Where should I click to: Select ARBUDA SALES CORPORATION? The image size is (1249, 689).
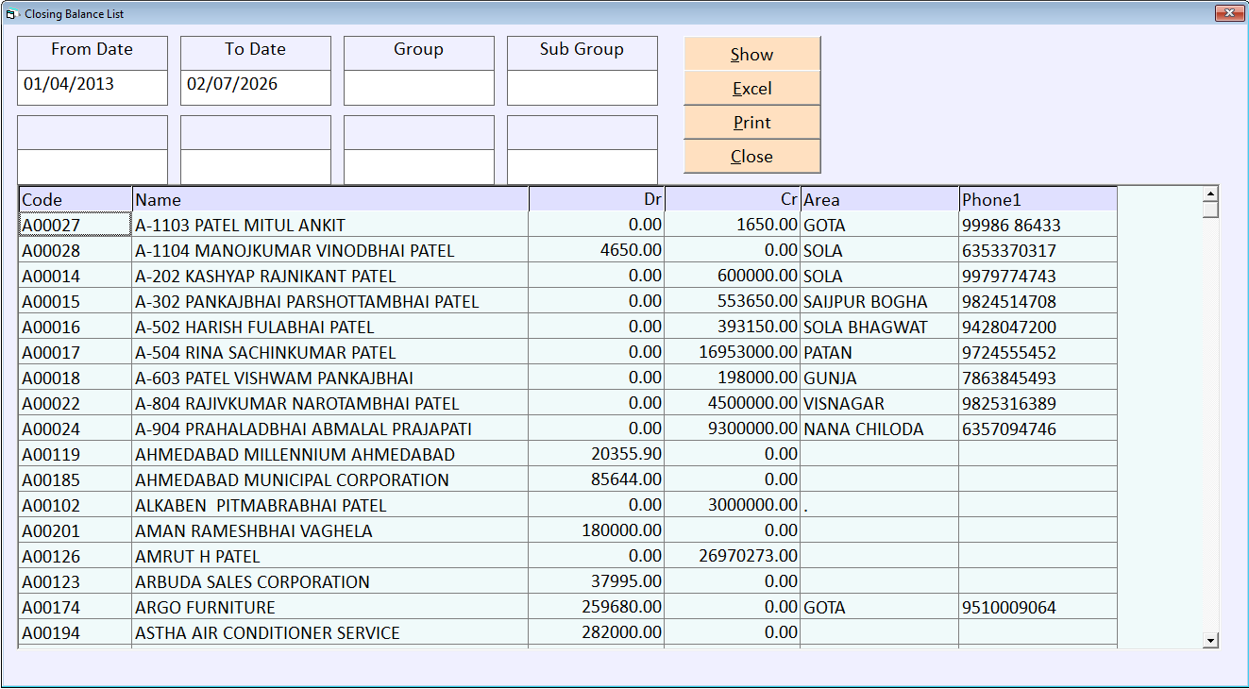pos(330,581)
